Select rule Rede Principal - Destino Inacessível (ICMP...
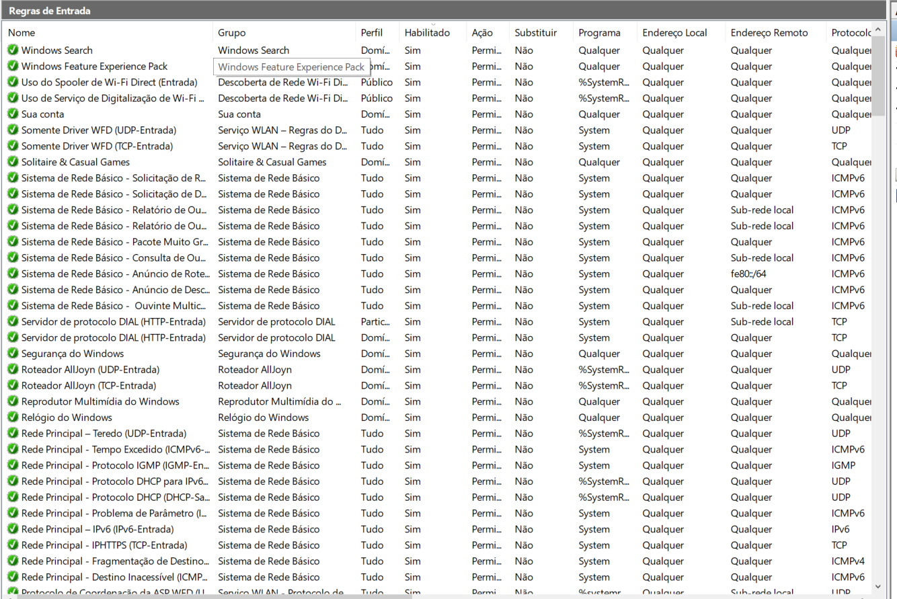The image size is (897, 599). (x=114, y=577)
